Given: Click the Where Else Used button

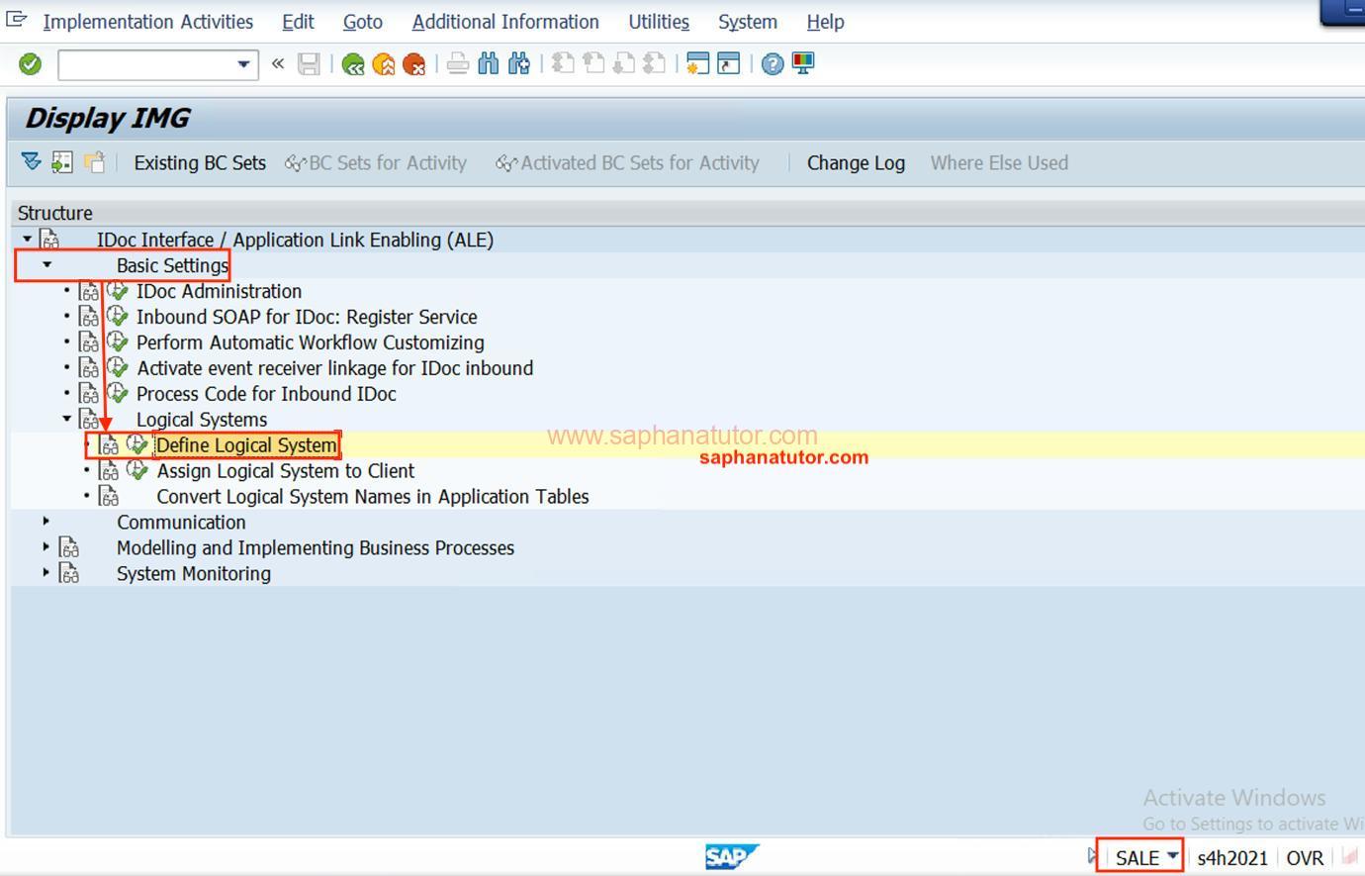Looking at the screenshot, I should click(x=999, y=163).
